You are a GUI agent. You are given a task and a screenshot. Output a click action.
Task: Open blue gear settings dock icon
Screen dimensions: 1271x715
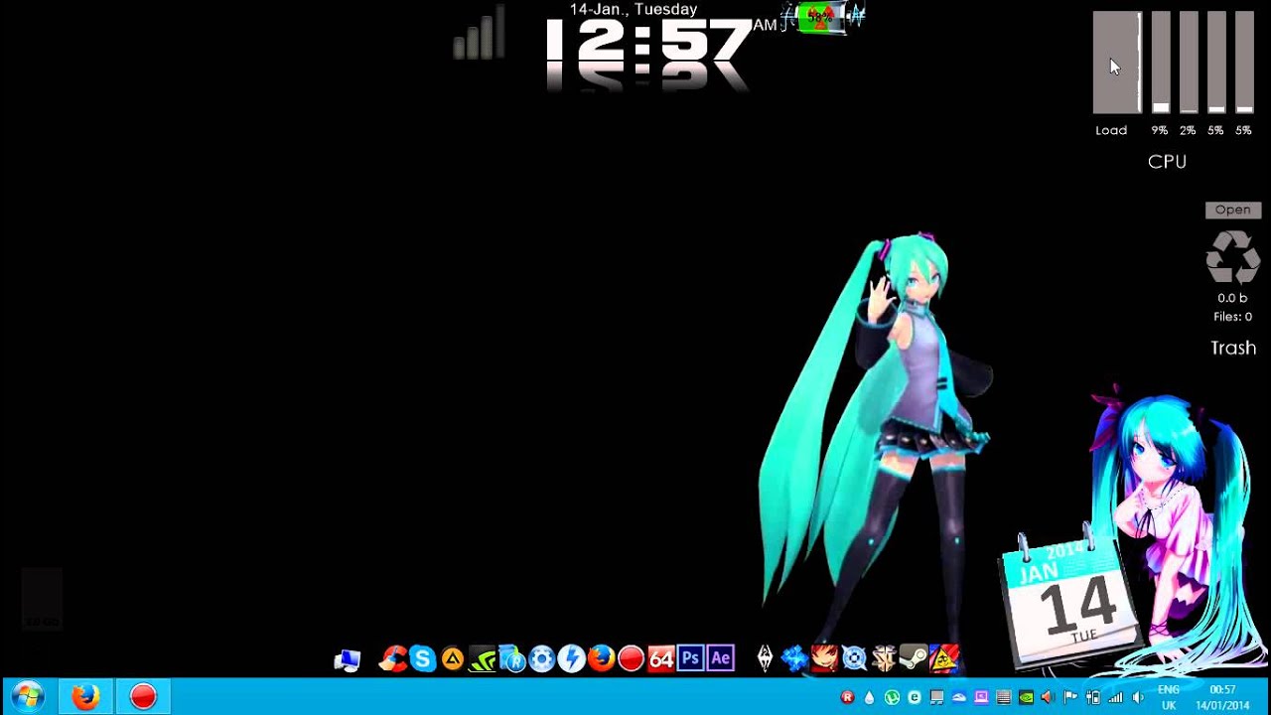pyautogui.click(x=542, y=658)
